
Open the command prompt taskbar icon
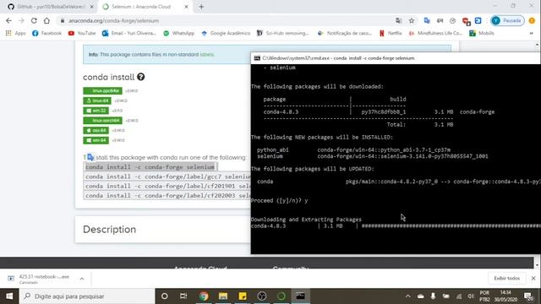pos(301,296)
